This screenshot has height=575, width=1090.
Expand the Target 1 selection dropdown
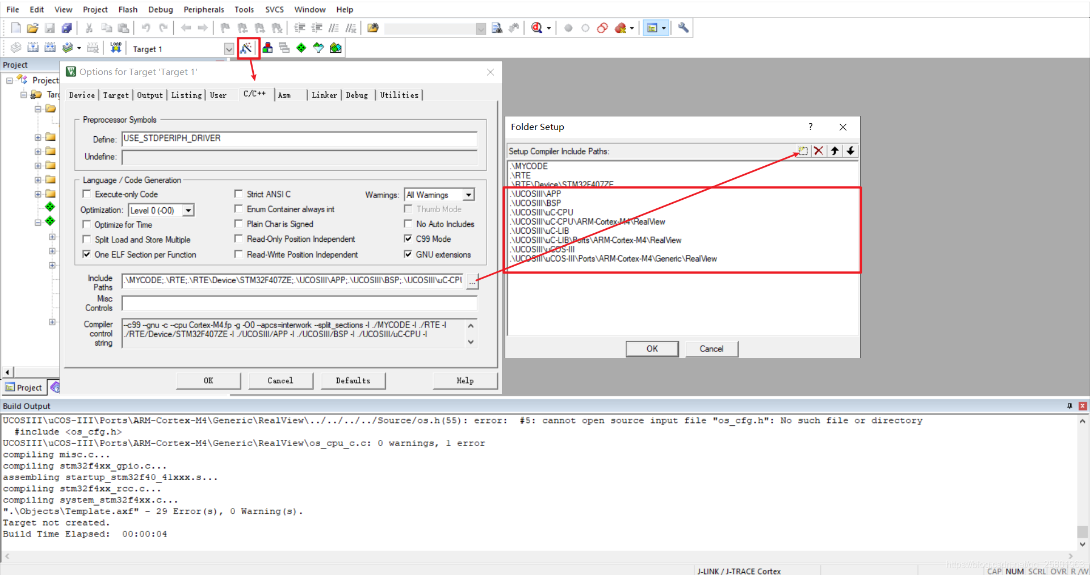pyautogui.click(x=229, y=49)
